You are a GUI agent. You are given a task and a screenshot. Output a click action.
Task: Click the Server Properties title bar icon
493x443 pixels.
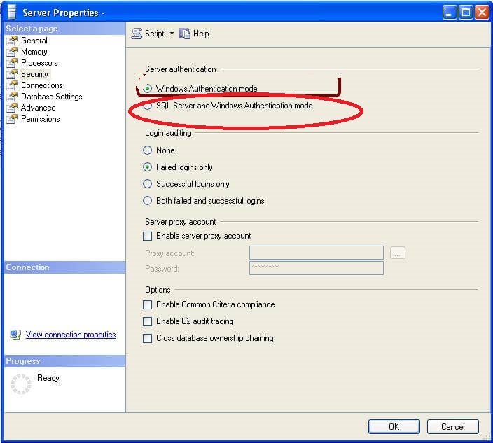[x=12, y=12]
